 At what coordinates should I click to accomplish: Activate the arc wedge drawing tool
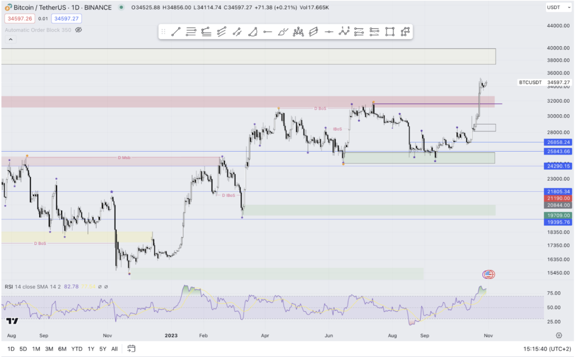(x=253, y=32)
